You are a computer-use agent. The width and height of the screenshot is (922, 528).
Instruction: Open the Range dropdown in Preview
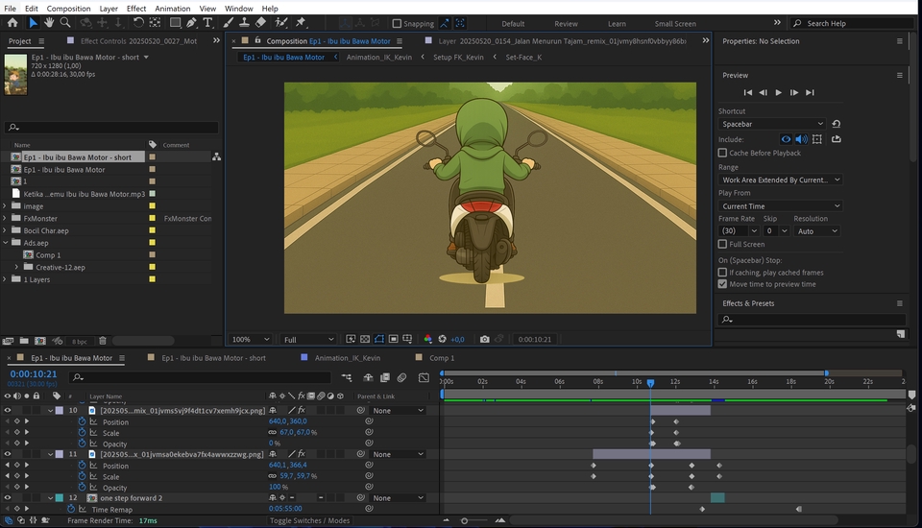click(x=780, y=180)
